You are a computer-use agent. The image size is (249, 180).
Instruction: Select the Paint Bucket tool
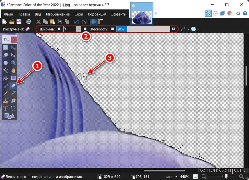[6, 78]
